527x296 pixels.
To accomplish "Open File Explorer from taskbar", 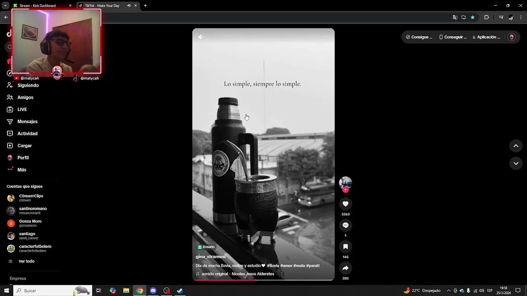I will (x=126, y=291).
